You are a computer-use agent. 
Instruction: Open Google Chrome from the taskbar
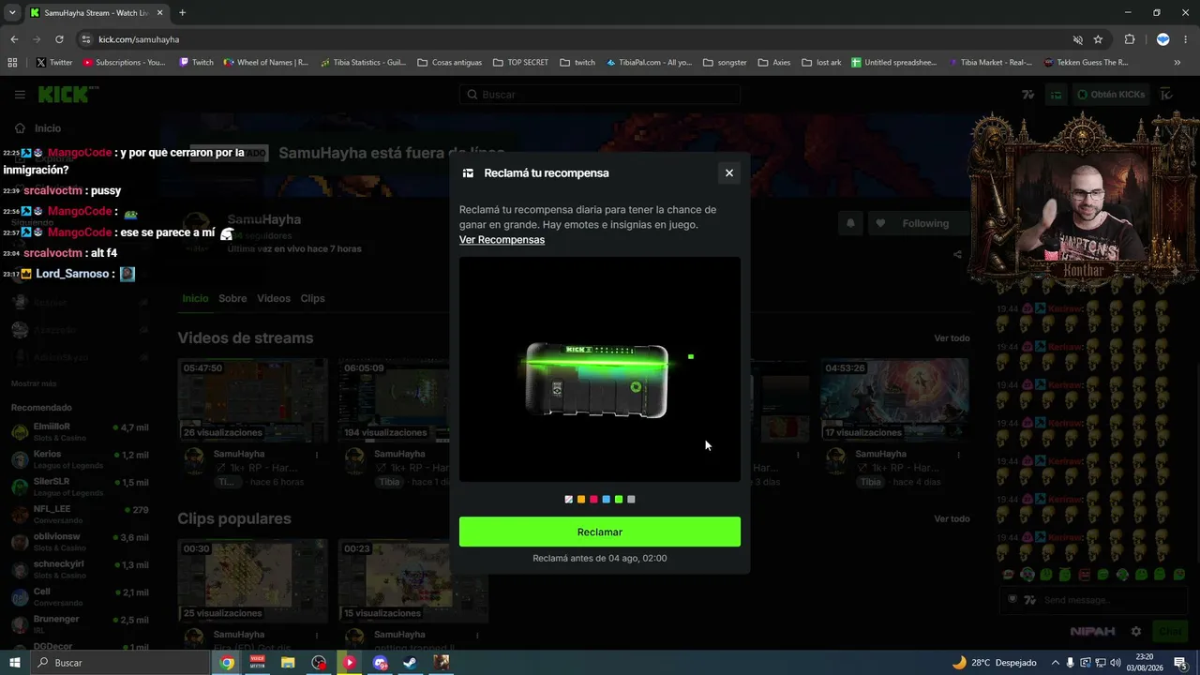(x=227, y=663)
